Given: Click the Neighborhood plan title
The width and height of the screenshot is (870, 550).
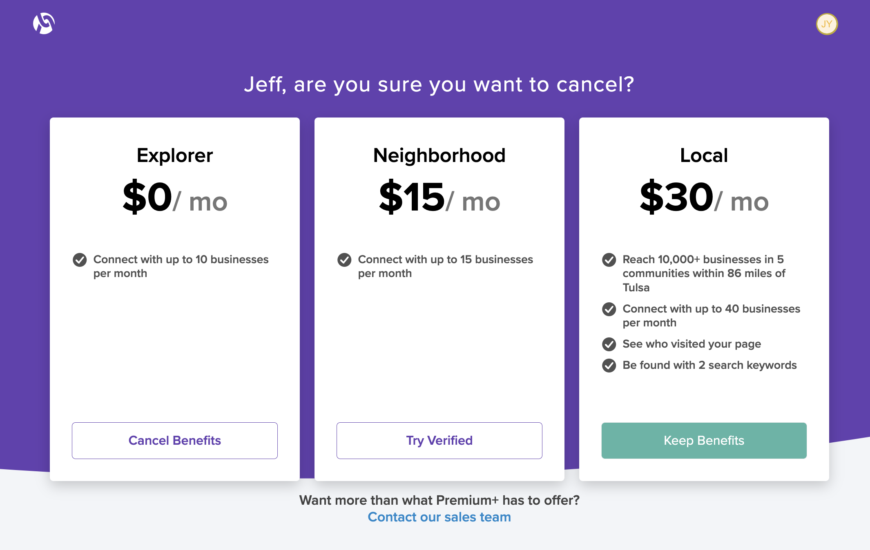Looking at the screenshot, I should (439, 155).
